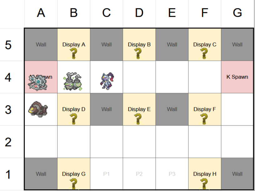
Task: Click the column G header
Action: 237,13
